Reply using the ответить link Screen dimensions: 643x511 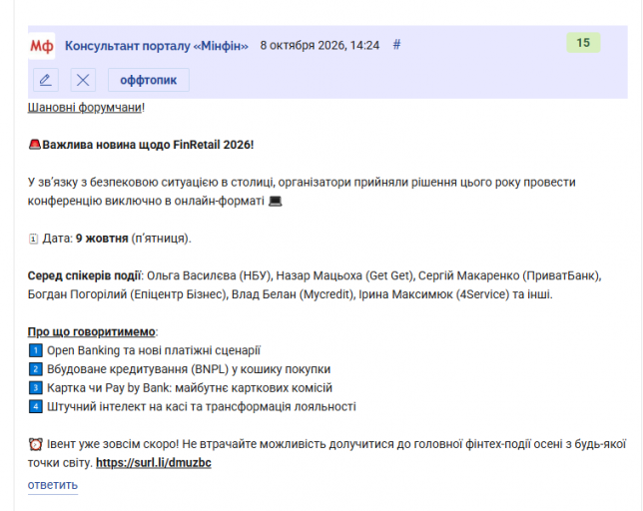(x=53, y=485)
